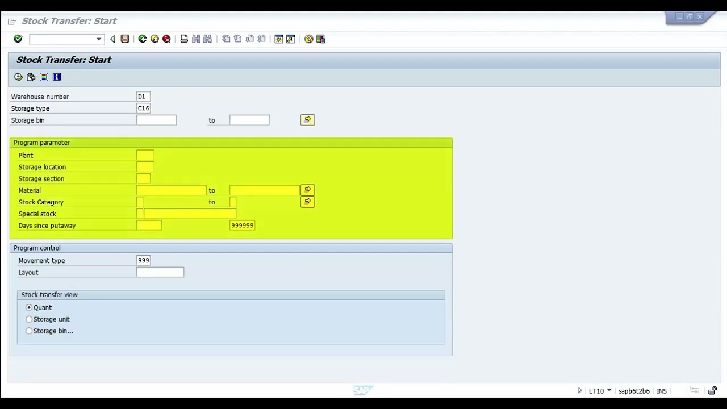The height and width of the screenshot is (409, 727).
Task: Open the command field dropdown
Action: pos(99,39)
